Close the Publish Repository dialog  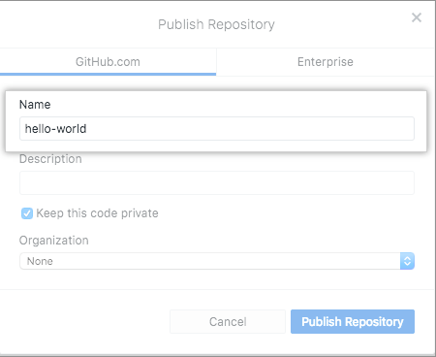pos(417,17)
